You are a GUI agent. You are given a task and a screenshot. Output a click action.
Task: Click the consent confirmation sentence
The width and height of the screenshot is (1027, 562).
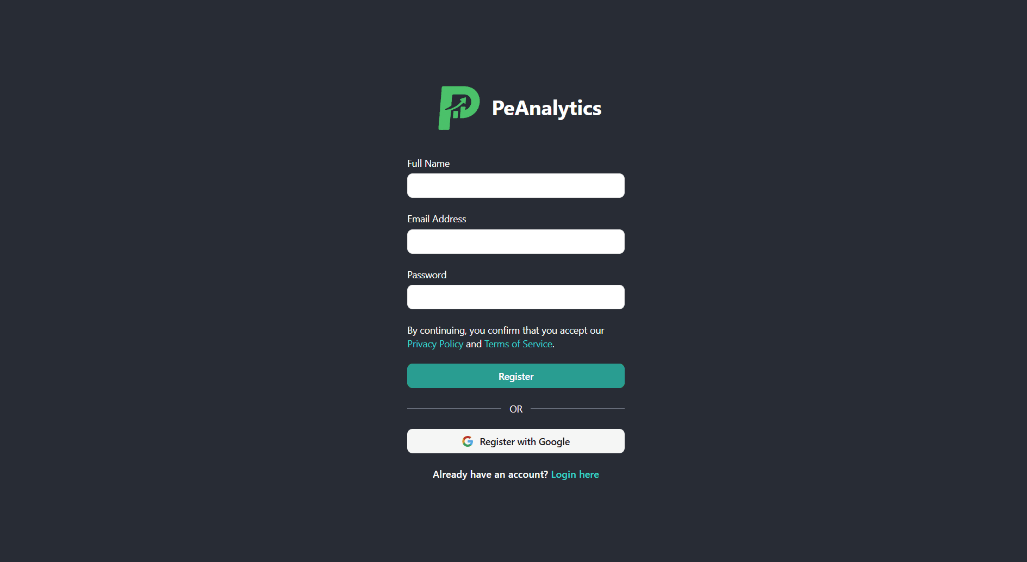506,330
